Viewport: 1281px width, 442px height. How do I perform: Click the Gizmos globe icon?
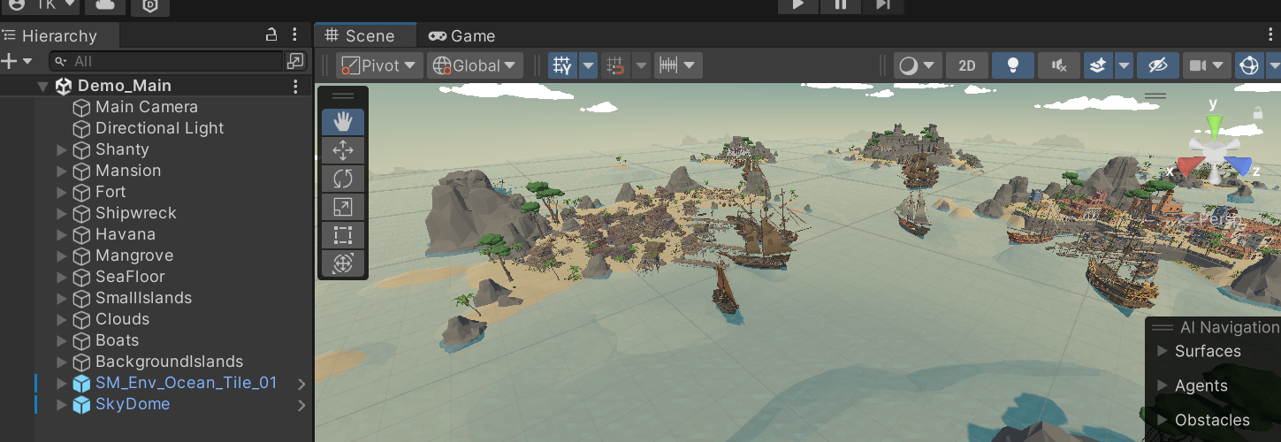pyautogui.click(x=1248, y=65)
